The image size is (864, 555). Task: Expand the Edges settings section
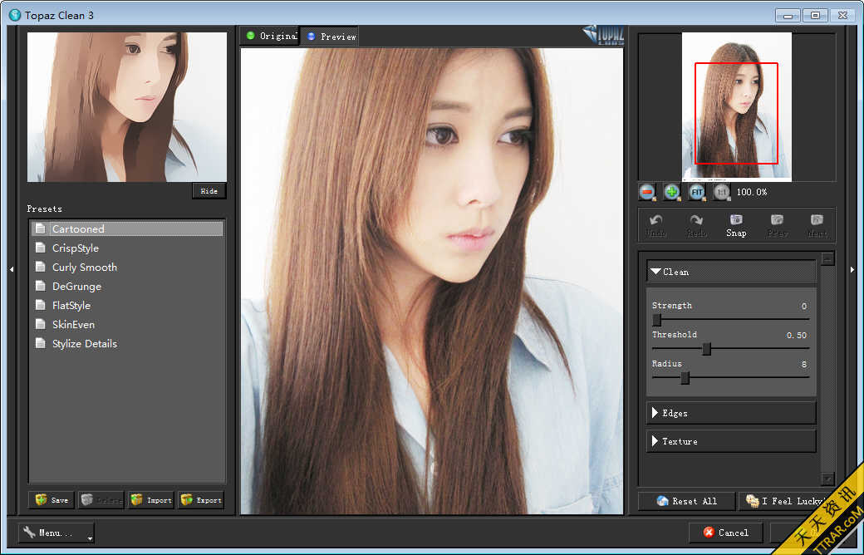pyautogui.click(x=731, y=413)
